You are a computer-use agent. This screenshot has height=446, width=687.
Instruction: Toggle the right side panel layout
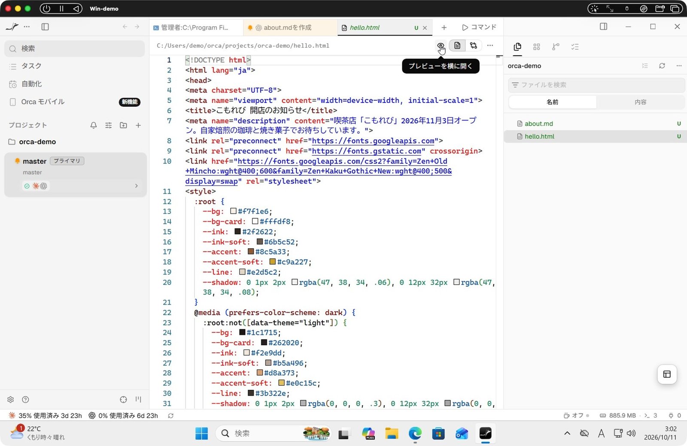coord(603,27)
